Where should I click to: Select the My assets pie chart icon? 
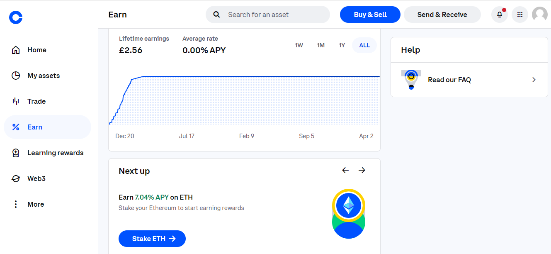click(x=16, y=76)
